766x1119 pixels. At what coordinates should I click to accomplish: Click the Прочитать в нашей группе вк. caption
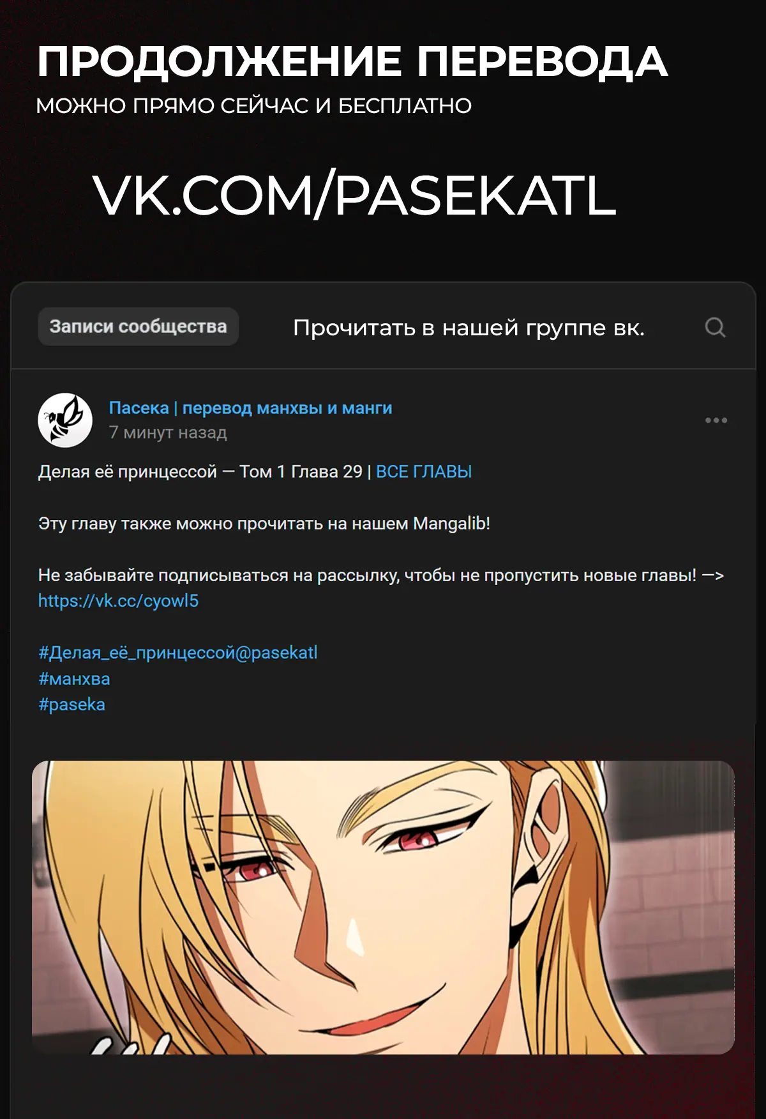pos(469,328)
